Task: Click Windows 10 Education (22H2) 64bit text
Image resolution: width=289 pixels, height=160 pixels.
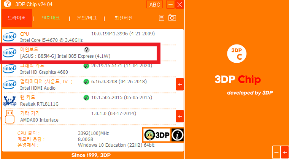Action: (116, 145)
